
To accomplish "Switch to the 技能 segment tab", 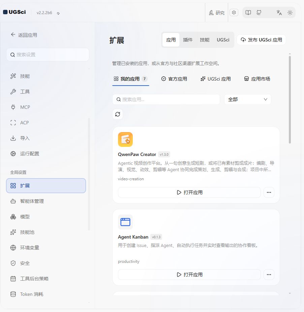I will click(205, 40).
